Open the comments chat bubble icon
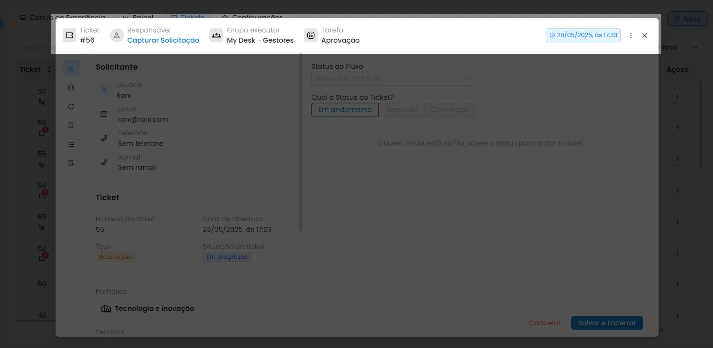 [x=71, y=88]
